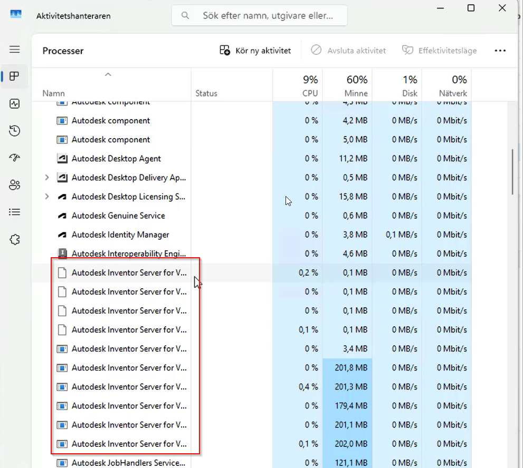Select Inventor Server row using 3,4 MB

point(252,349)
